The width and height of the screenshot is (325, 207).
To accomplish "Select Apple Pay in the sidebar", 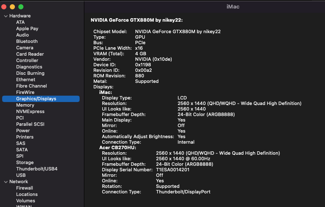I will coord(27,28).
